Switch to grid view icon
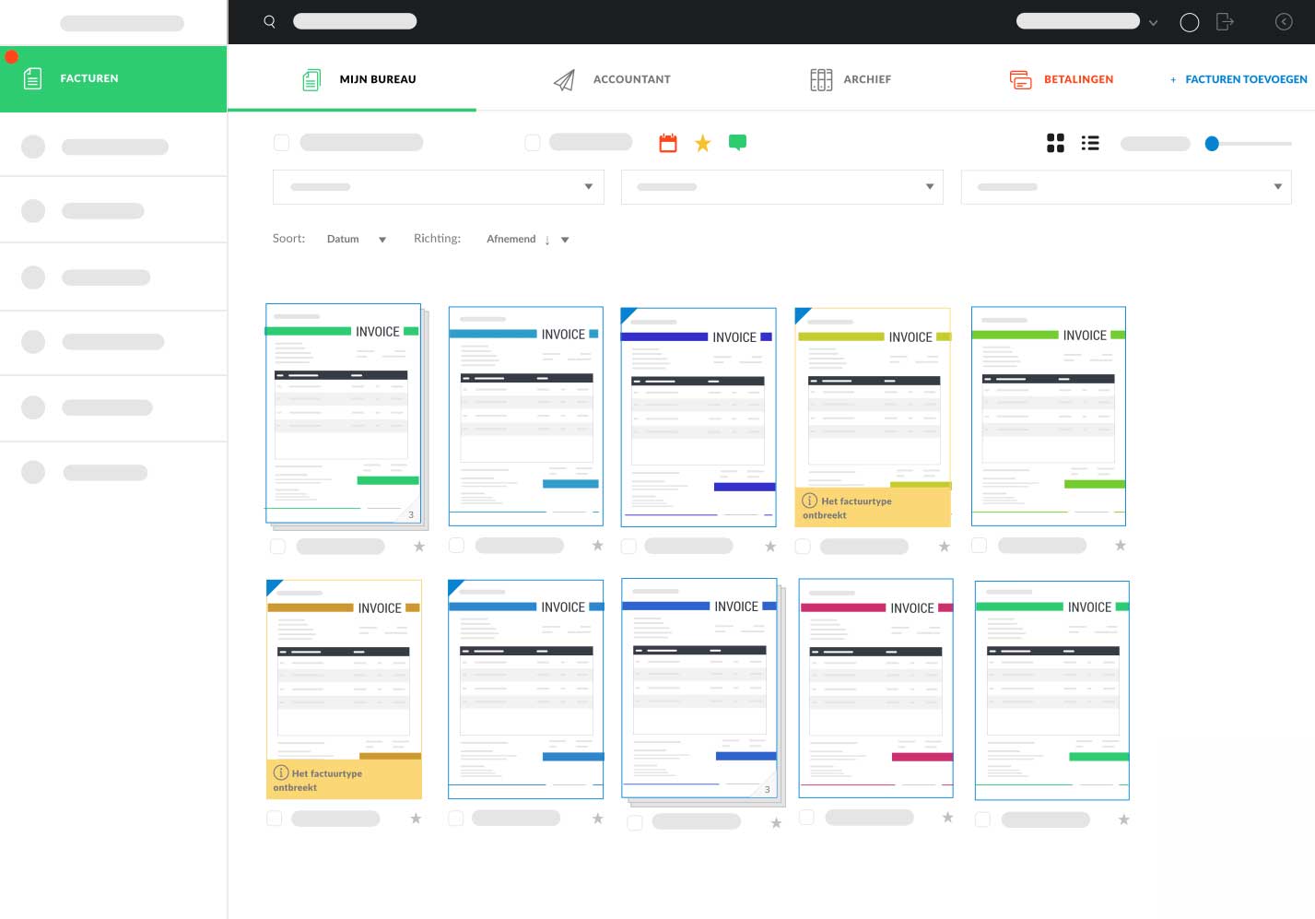The width and height of the screenshot is (1315, 919). pyautogui.click(x=1056, y=143)
